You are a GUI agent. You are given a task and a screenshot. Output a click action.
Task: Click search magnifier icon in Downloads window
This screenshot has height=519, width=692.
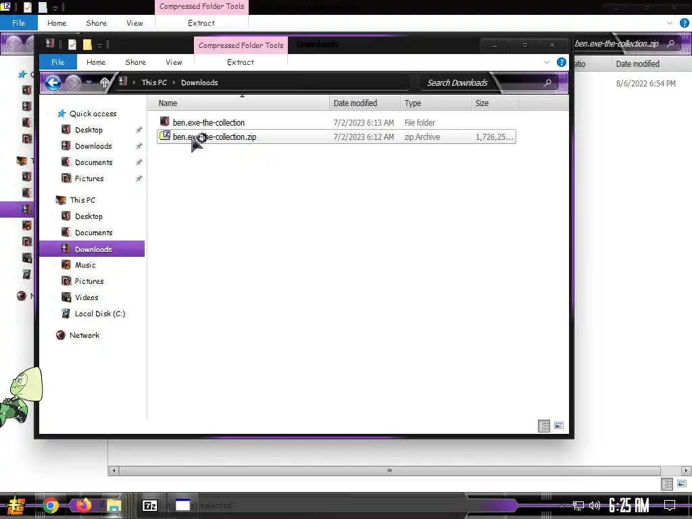pyautogui.click(x=547, y=82)
